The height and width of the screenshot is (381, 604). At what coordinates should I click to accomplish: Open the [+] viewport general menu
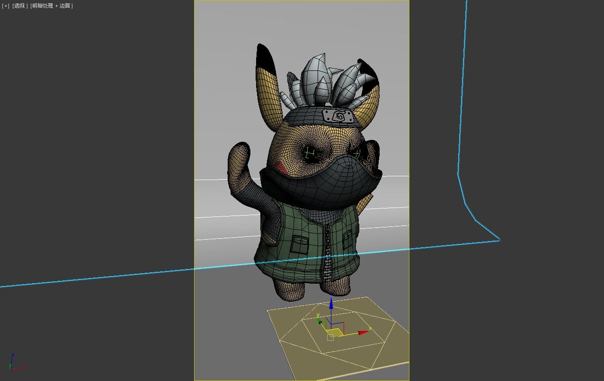[x=6, y=6]
